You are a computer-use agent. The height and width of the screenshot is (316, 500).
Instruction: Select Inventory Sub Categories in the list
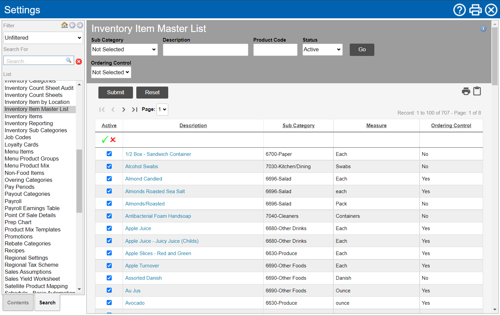(x=36, y=131)
